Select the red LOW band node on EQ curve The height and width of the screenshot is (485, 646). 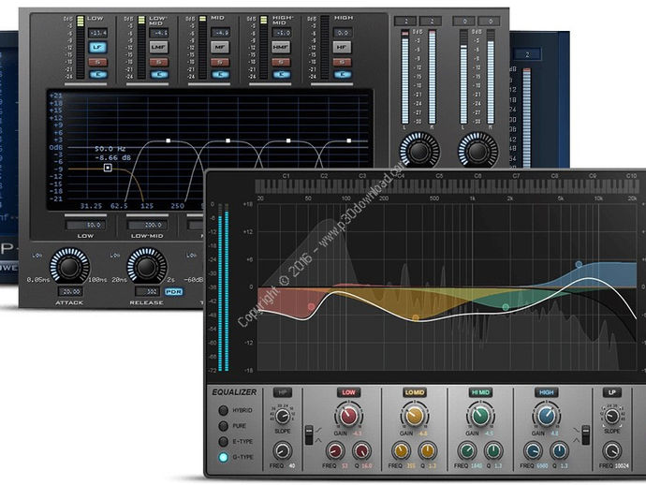coord(311,306)
